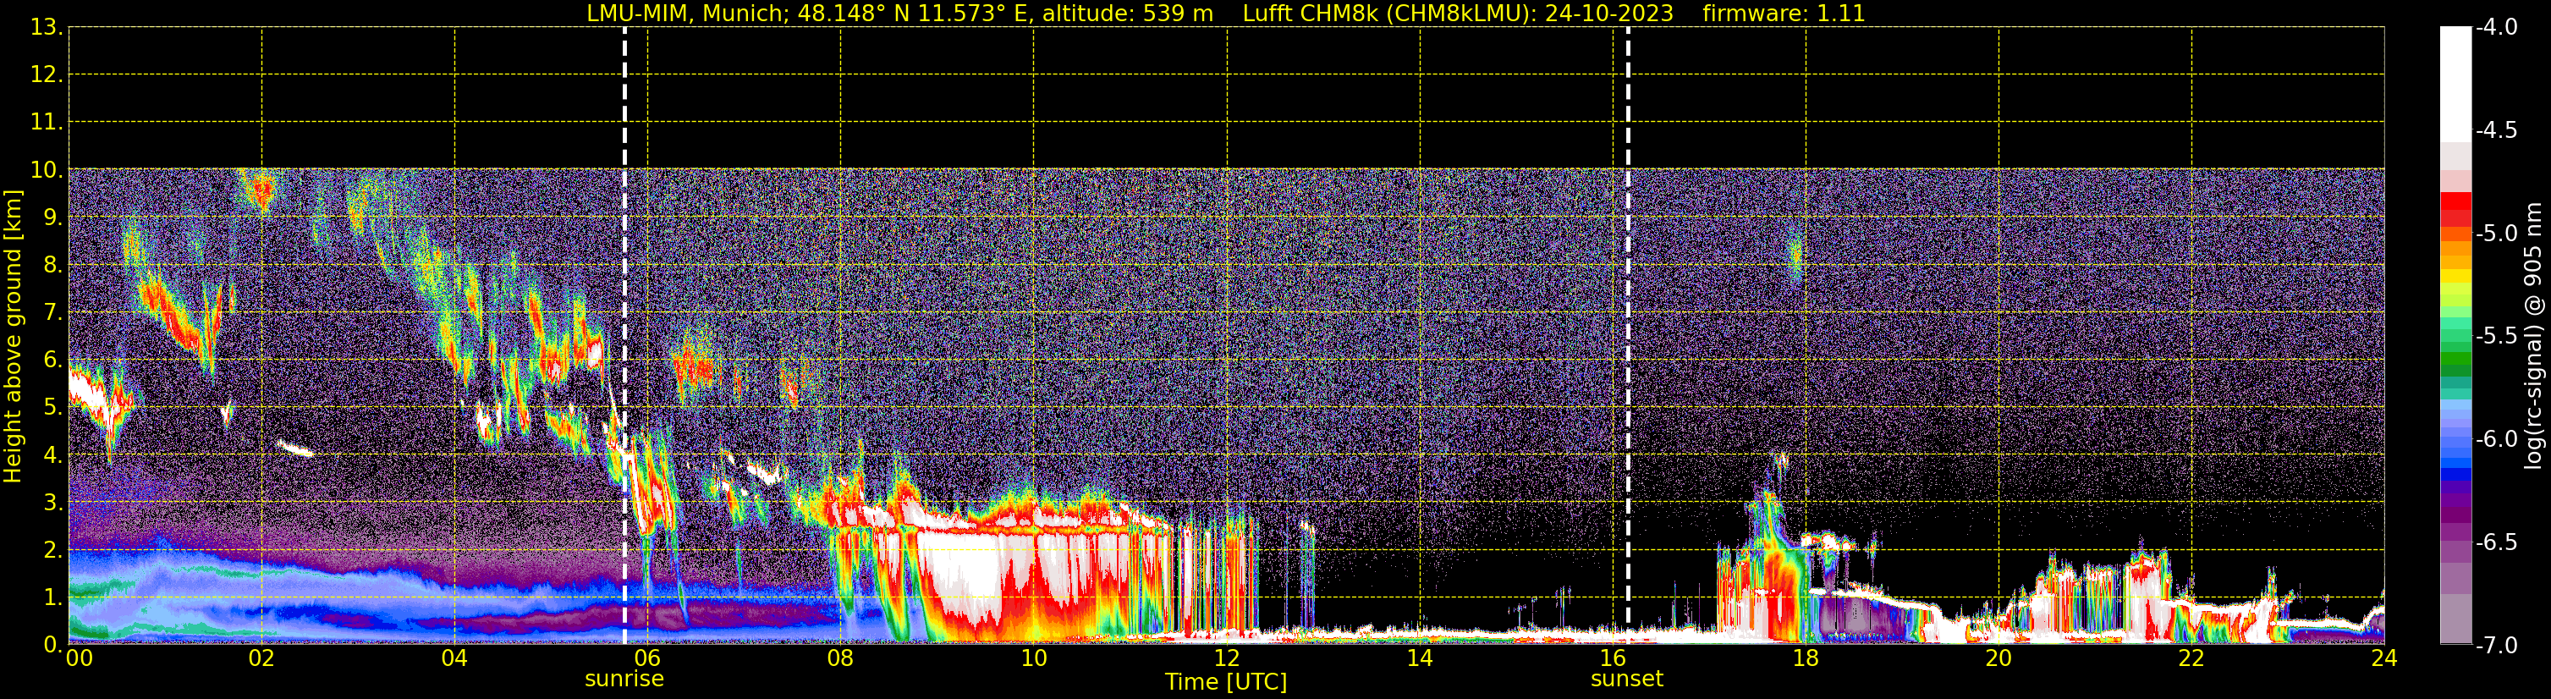Click the time axis tick label 08
2551x699 pixels.
[841, 659]
